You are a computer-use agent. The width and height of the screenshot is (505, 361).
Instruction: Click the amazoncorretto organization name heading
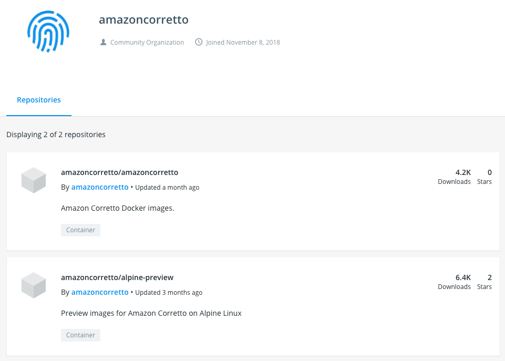[x=143, y=19]
